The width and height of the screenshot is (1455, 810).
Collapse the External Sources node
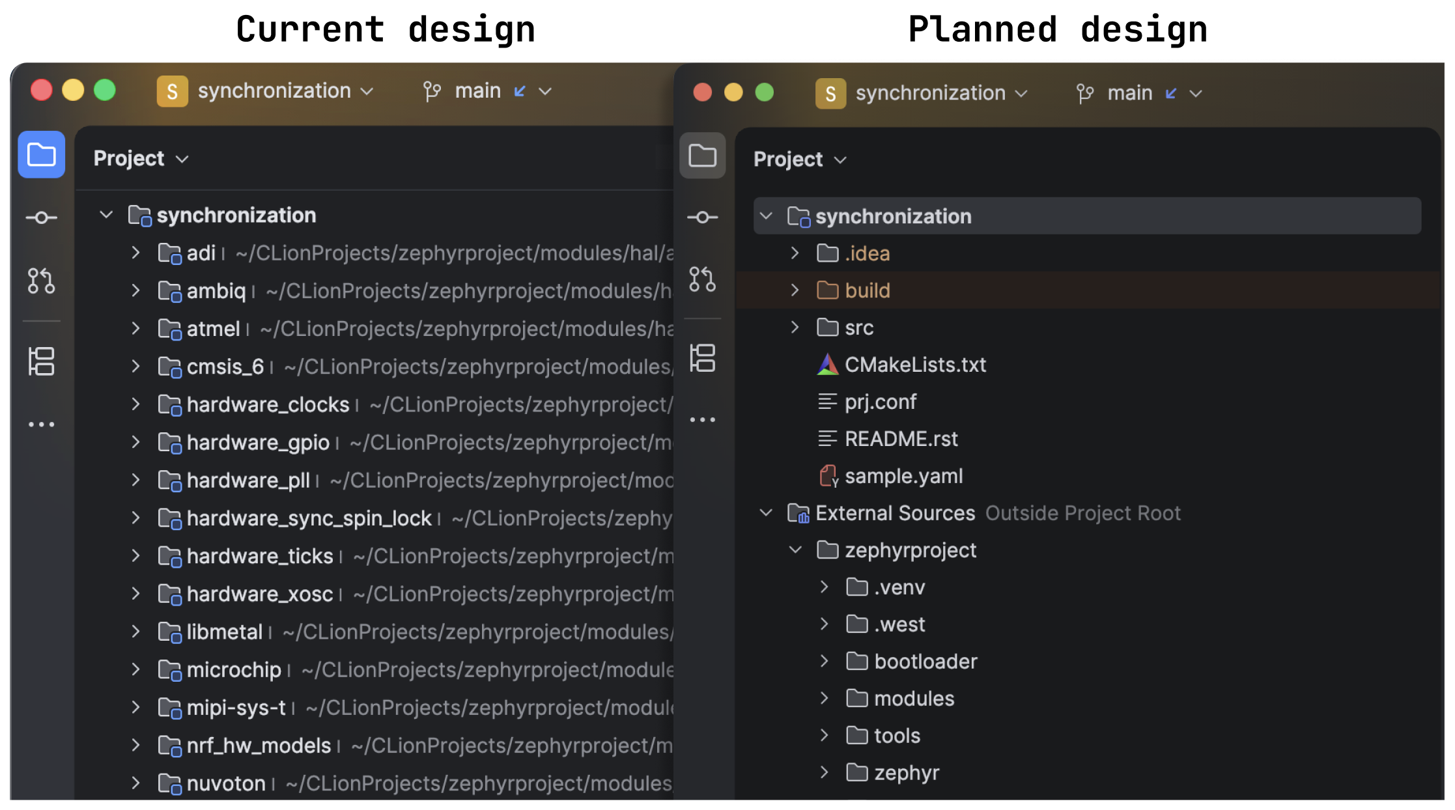click(x=766, y=513)
